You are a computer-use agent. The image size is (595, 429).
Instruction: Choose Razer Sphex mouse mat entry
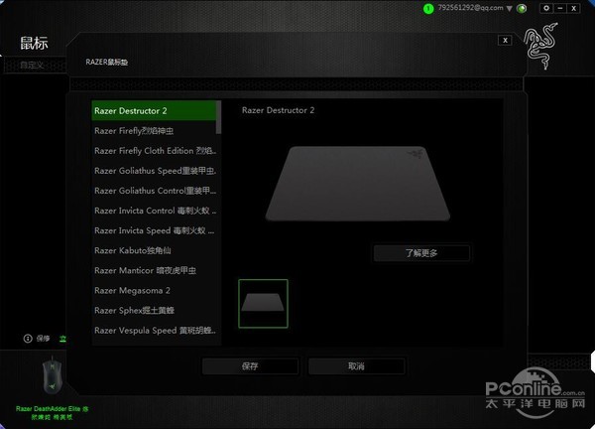click(x=154, y=311)
